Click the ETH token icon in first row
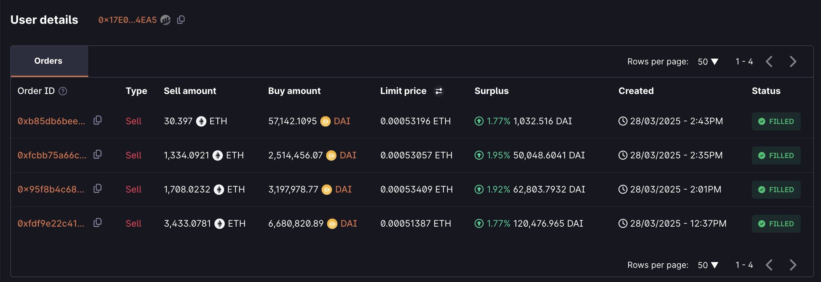Image resolution: width=821 pixels, height=282 pixels. pos(201,121)
